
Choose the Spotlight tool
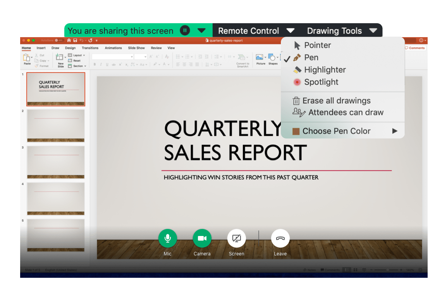pos(321,82)
